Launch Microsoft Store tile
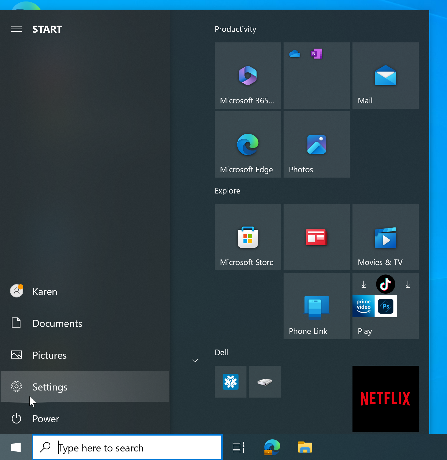The height and width of the screenshot is (460, 447). tap(248, 237)
